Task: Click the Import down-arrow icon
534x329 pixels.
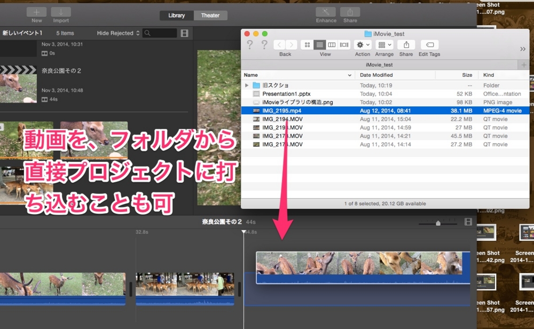Action: point(60,12)
